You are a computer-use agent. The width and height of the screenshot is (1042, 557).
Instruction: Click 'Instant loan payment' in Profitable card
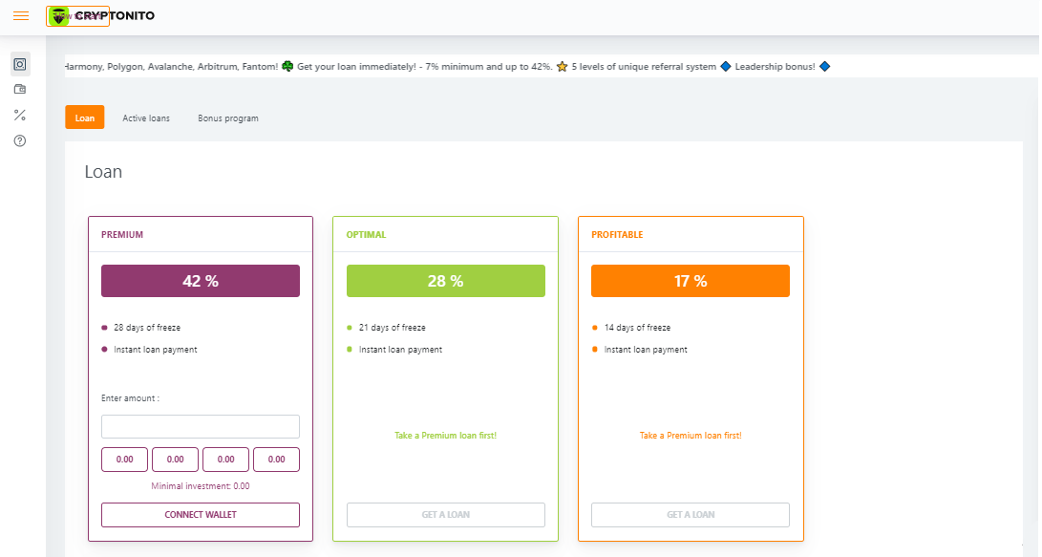(x=646, y=350)
